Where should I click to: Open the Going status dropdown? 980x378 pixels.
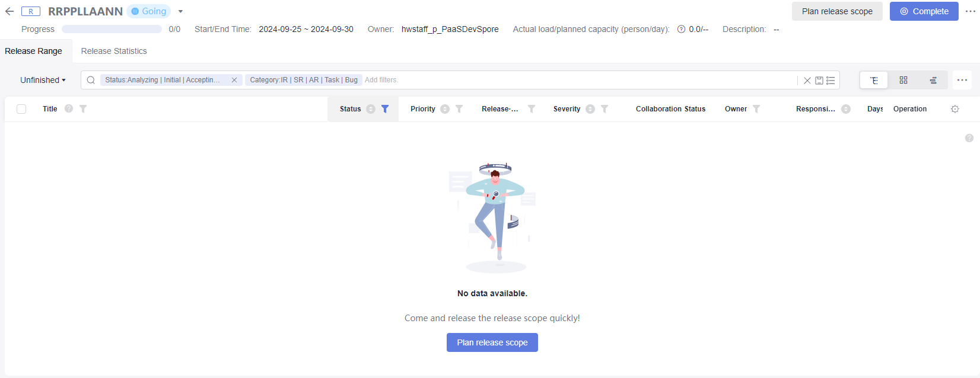(180, 11)
